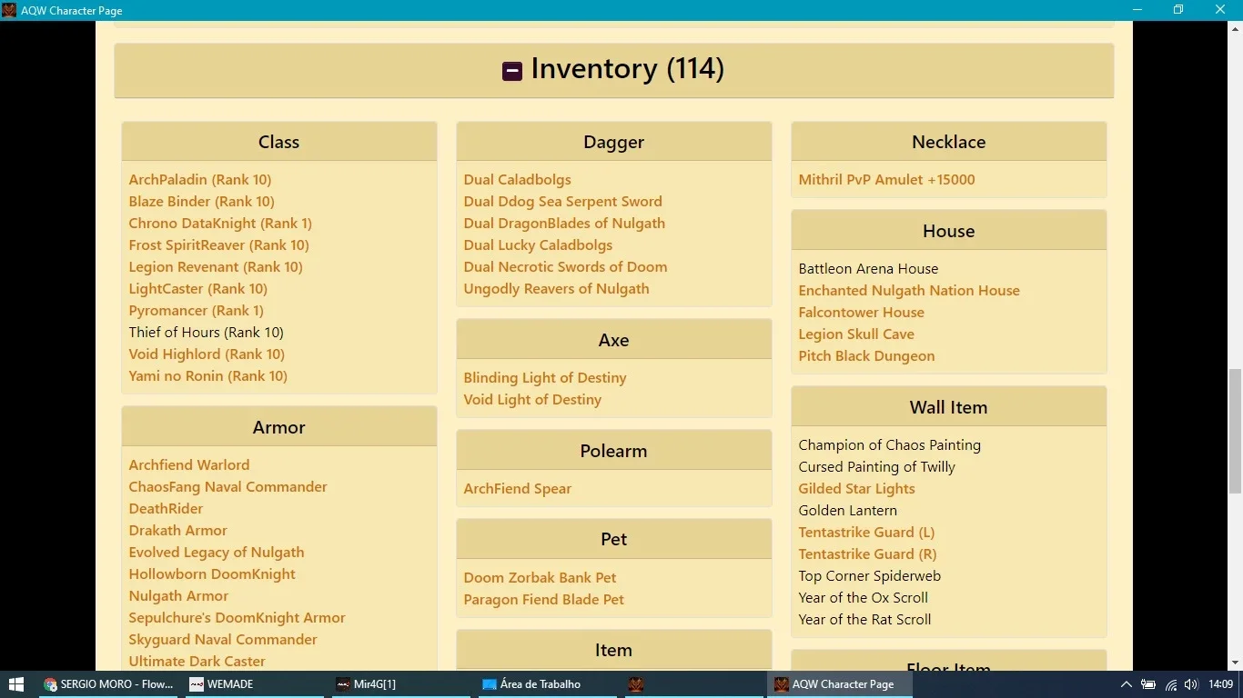Click Void Light of Destiny link
Screen dimensions: 1243x698
tap(532, 400)
